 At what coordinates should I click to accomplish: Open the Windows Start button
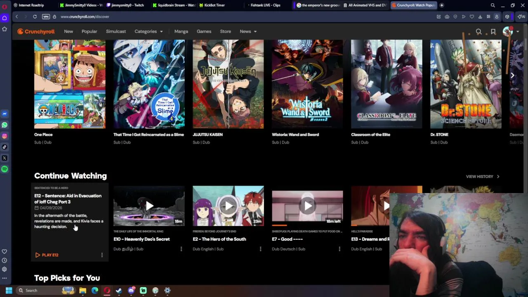tap(9, 290)
